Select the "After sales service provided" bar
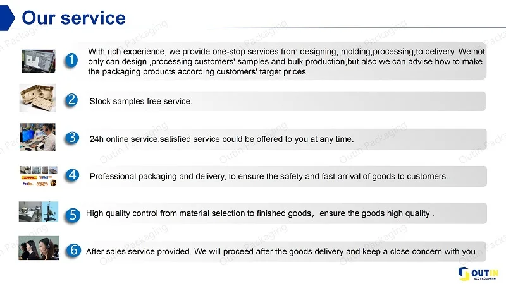The width and height of the screenshot is (506, 284). [x=285, y=251]
